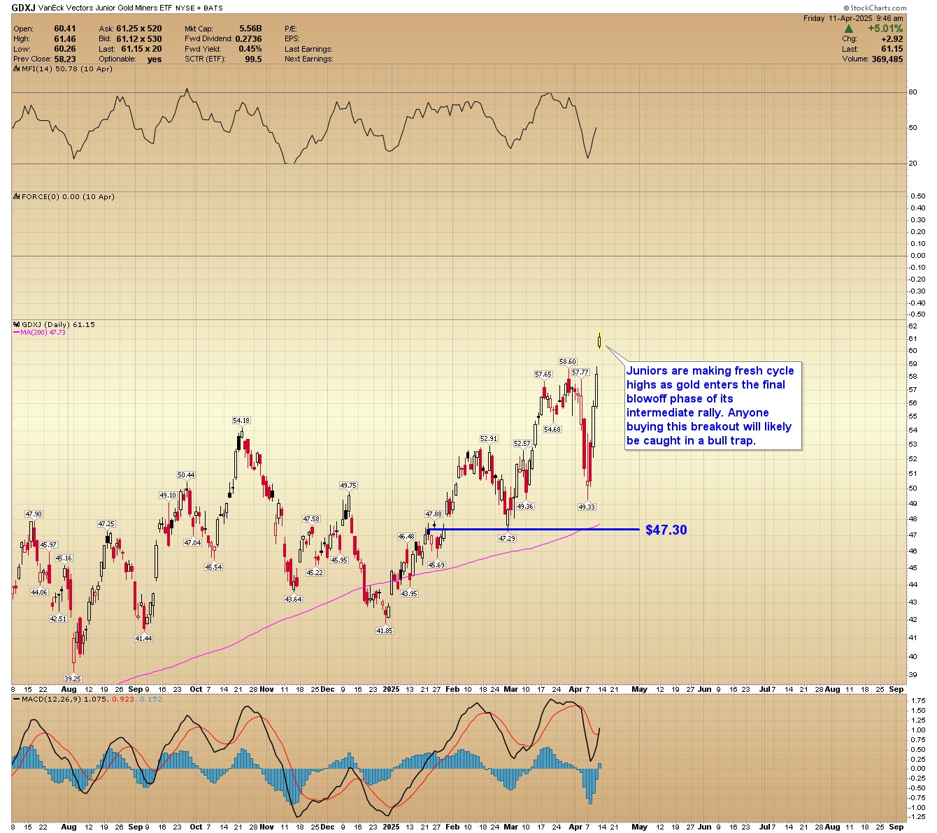937x833 pixels.
Task: Click the +5.01% percent change value
Action: 885,29
